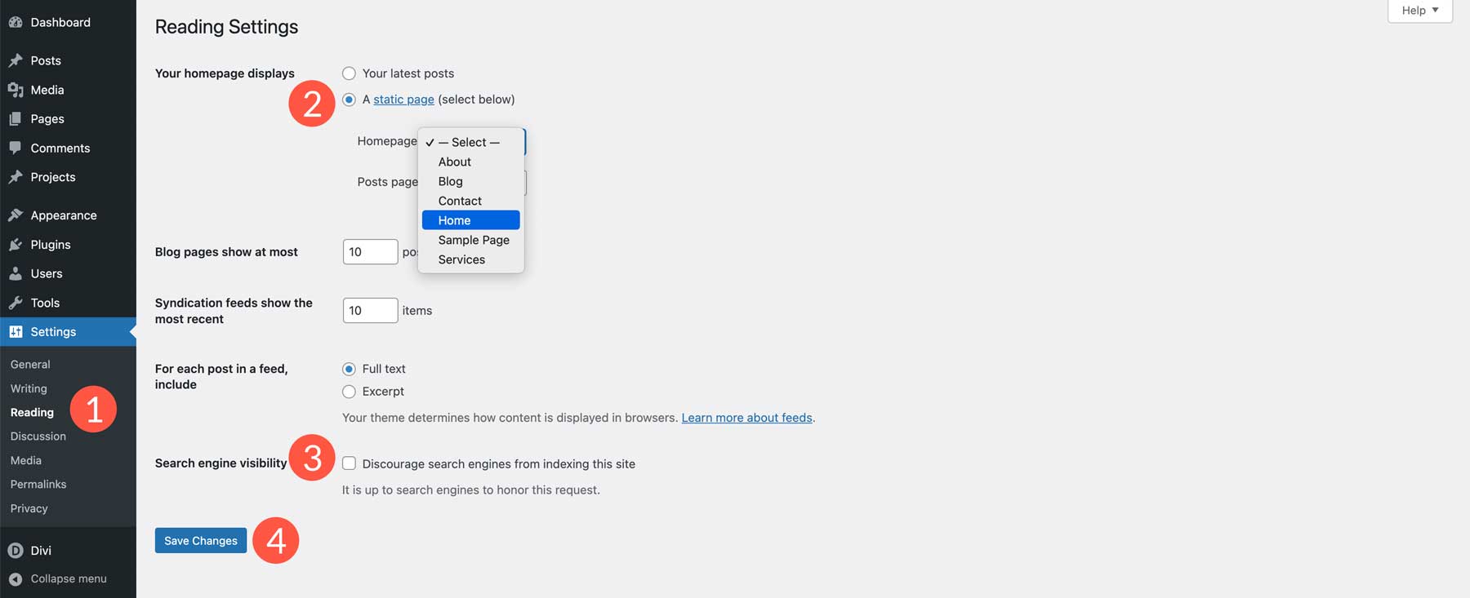Click the Collapse menu label

69,579
